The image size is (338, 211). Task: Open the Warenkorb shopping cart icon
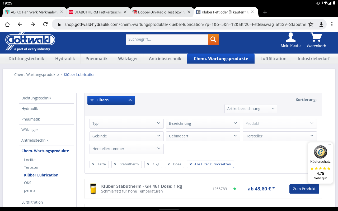316,40
